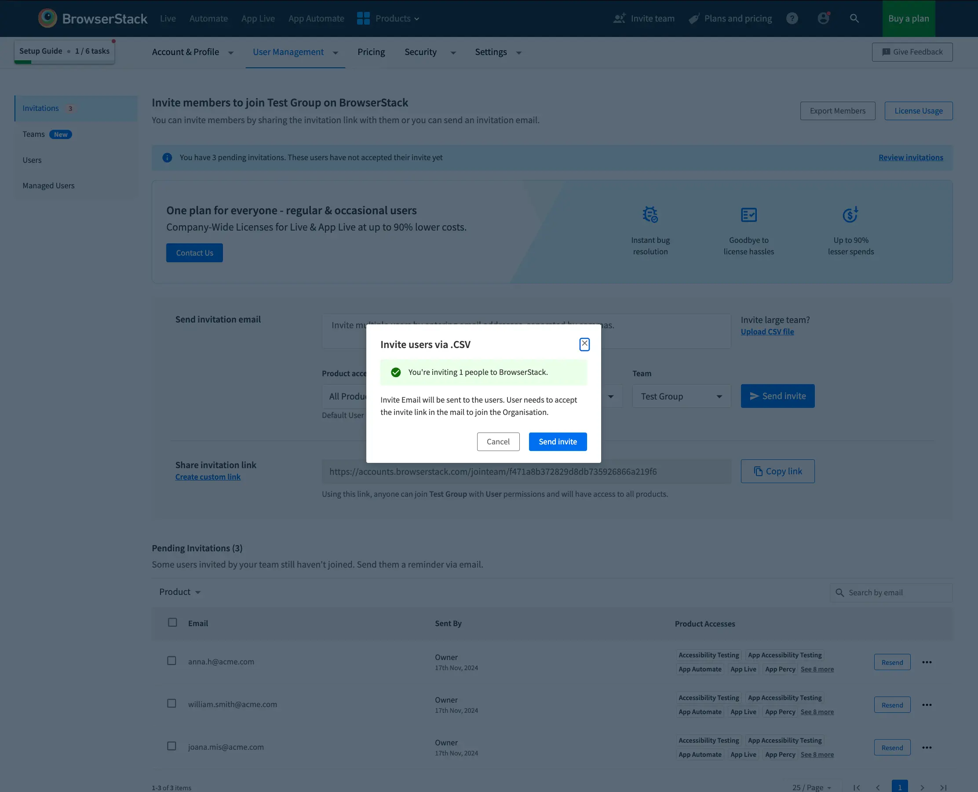978x792 pixels.
Task: Open the User Management tab
Action: [288, 52]
